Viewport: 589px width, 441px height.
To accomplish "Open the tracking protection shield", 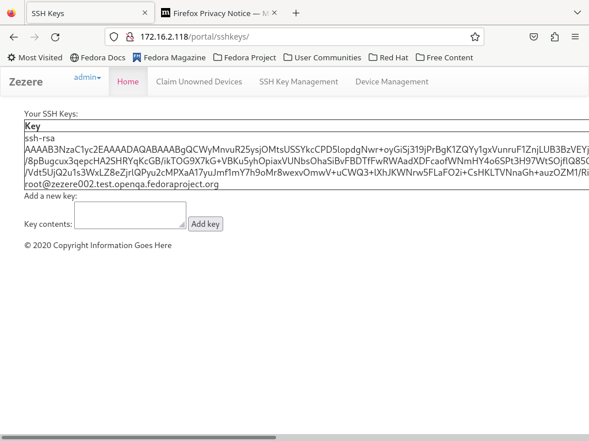I will 114,37.
